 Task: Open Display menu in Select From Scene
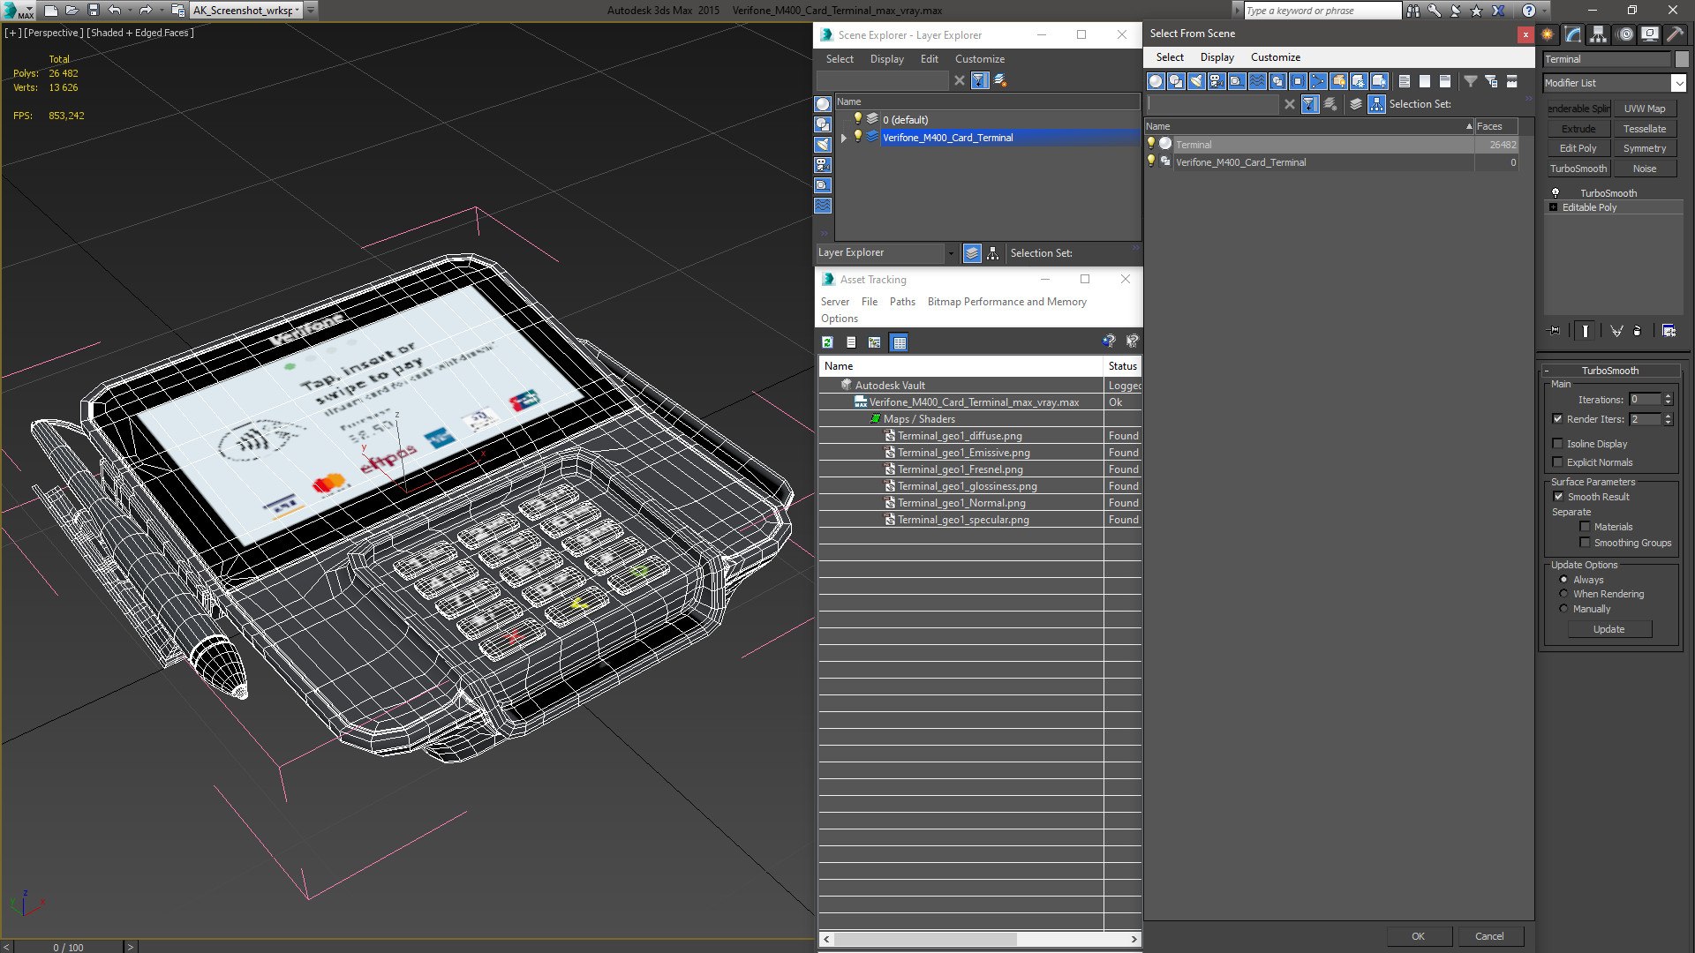tap(1217, 57)
